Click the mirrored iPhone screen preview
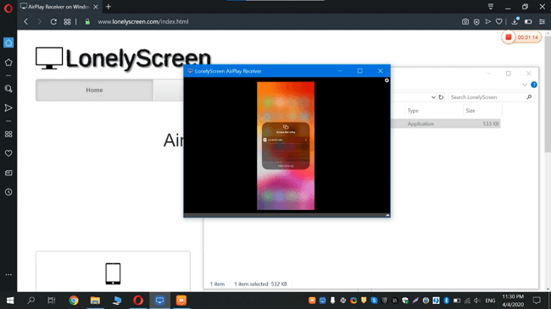This screenshot has height=309, width=551. (286, 146)
